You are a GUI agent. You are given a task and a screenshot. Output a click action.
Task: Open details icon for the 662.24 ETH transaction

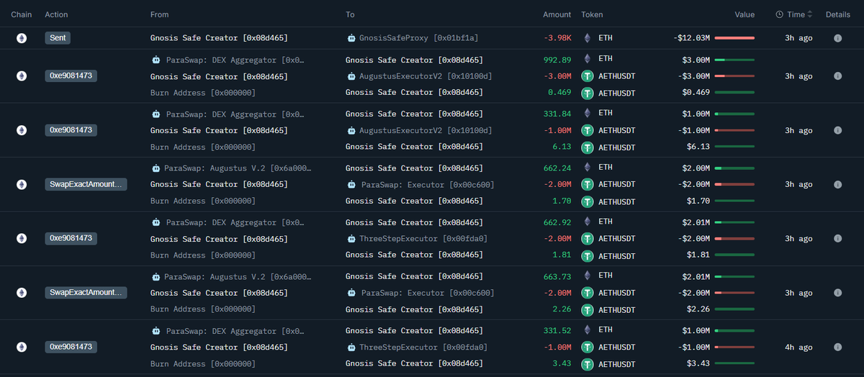pyautogui.click(x=837, y=184)
